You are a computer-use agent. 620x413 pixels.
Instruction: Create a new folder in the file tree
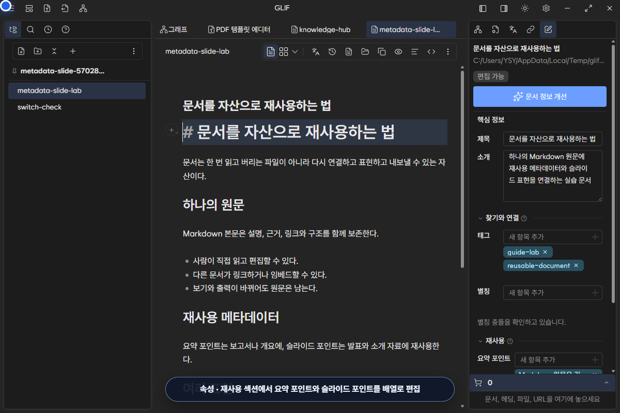tap(38, 51)
